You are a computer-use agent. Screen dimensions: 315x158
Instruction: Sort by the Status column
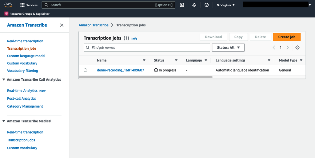pyautogui.click(x=176, y=60)
